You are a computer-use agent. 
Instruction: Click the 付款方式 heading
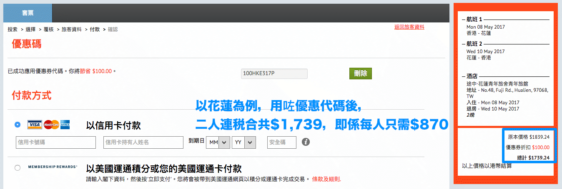(32, 96)
